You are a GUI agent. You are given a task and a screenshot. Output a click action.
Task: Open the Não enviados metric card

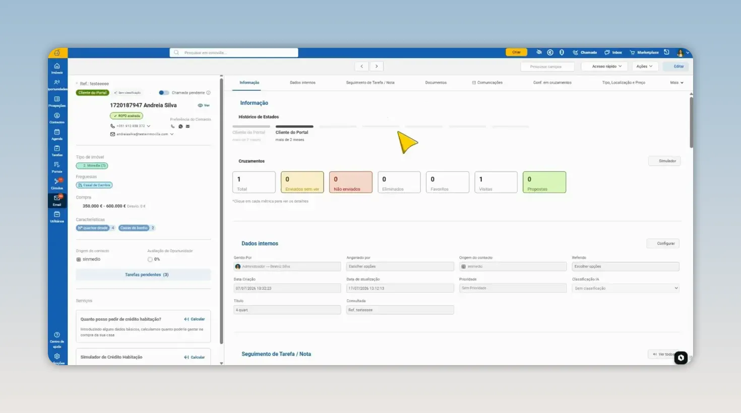[351, 182]
